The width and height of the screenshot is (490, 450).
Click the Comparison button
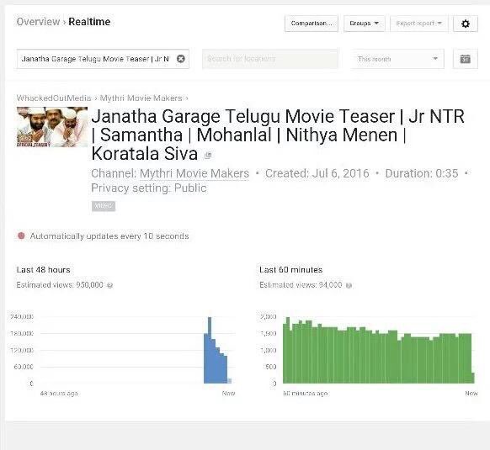(x=312, y=24)
